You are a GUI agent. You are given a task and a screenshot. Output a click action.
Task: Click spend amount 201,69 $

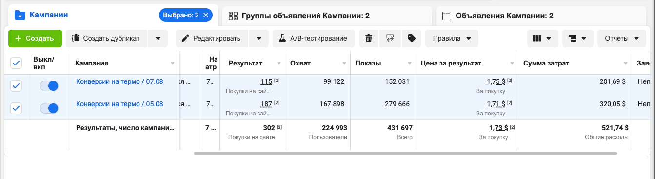613,81
